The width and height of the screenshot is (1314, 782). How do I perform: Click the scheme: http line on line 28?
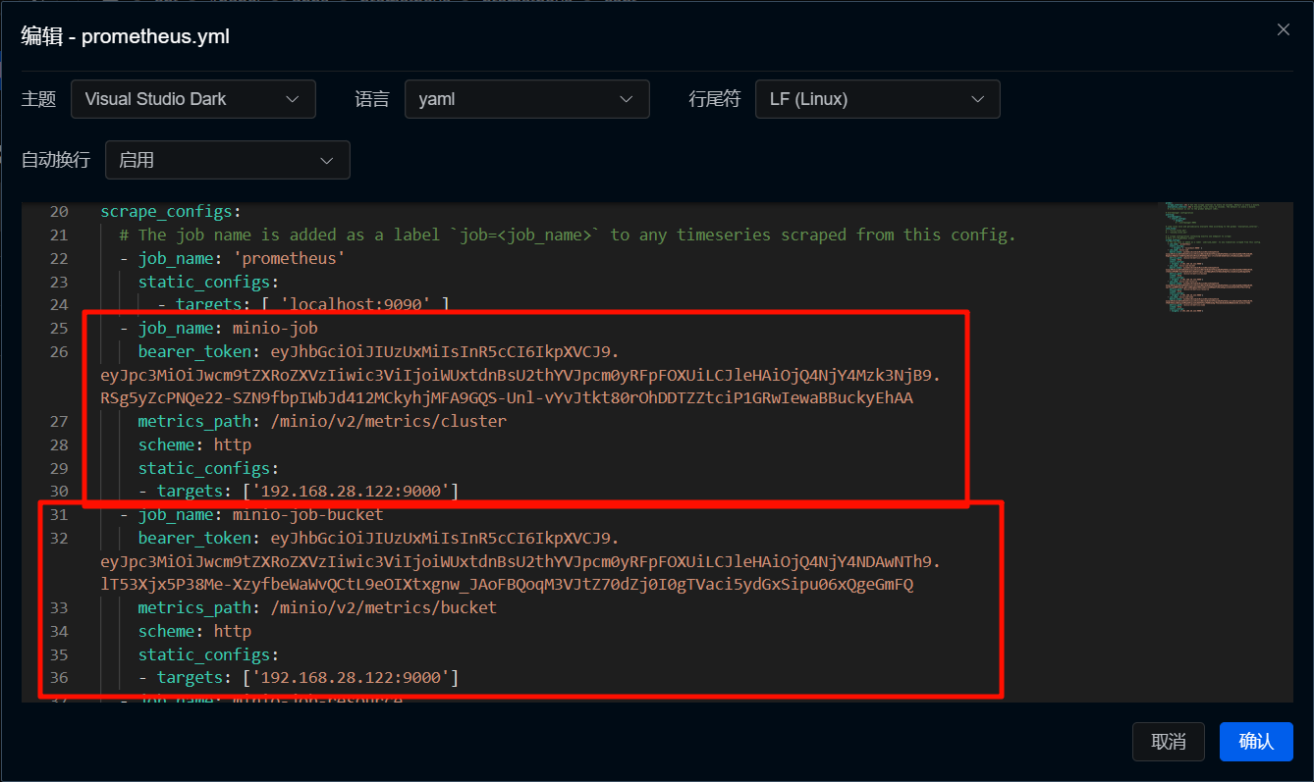pyautogui.click(x=194, y=444)
